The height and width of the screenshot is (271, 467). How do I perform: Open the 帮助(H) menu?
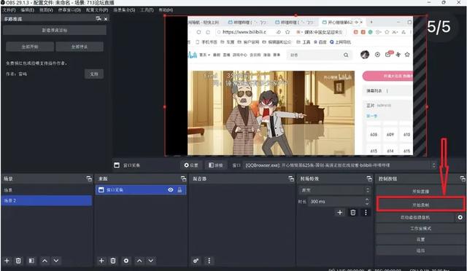click(166, 9)
